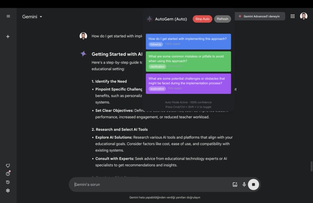Click the Stop Auto button
Screen dimensions: 313x203
[x=202, y=19]
